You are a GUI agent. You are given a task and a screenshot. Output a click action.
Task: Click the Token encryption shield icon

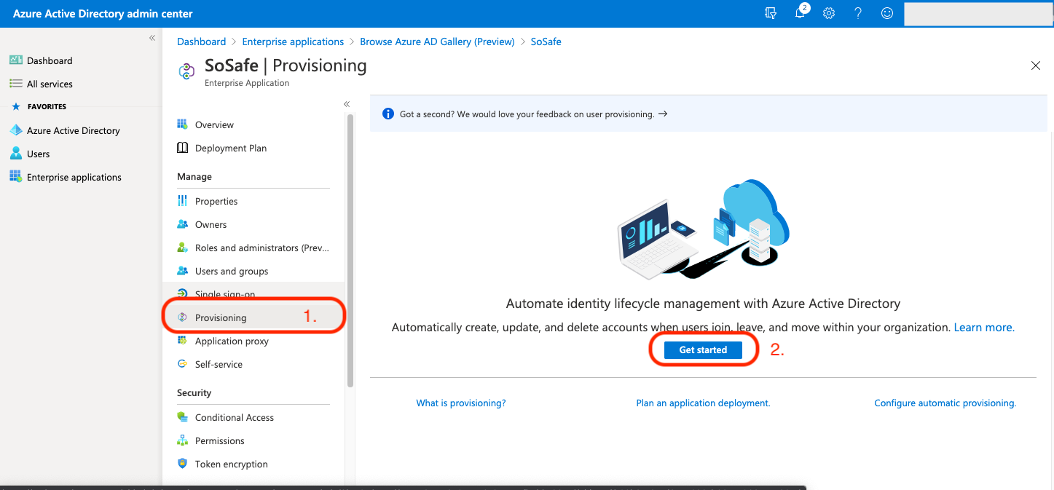tap(183, 464)
